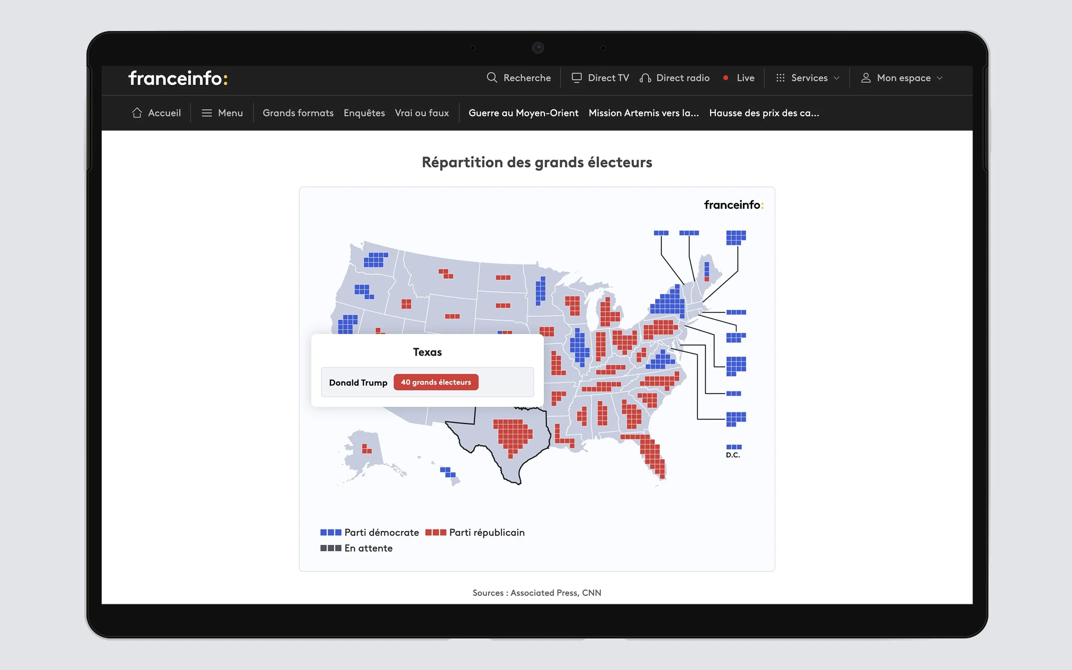Click the hamburger Menu icon
Screen dimensions: 1072x670
[x=207, y=113]
